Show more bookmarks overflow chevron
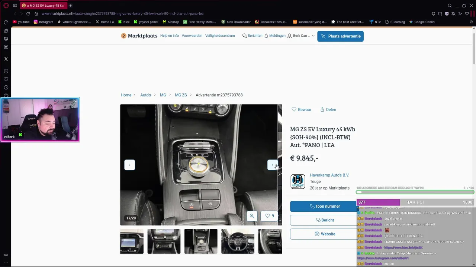Viewport: 476px width, 267px height. [x=471, y=22]
